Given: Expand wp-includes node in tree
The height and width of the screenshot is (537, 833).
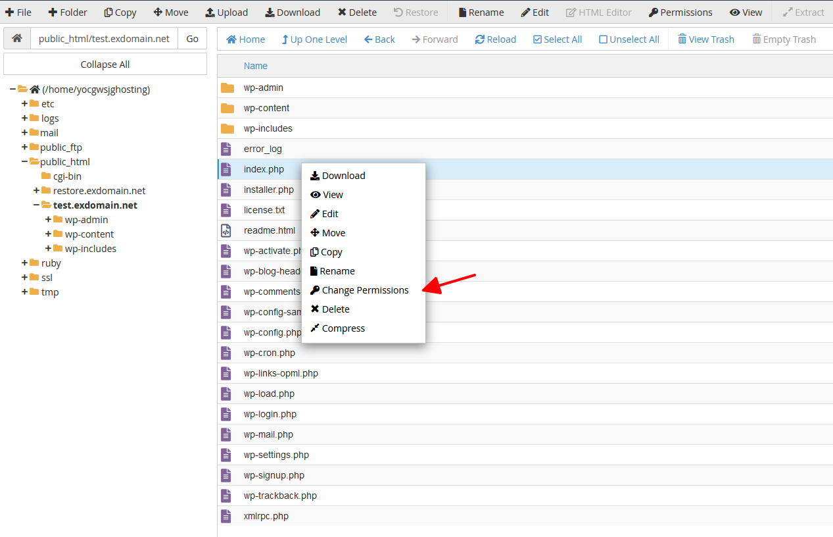Looking at the screenshot, I should click(49, 248).
